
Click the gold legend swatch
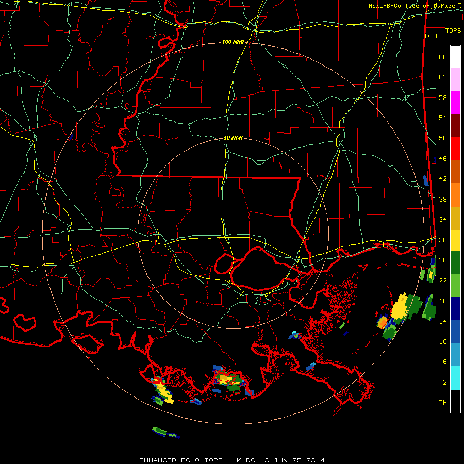[455, 219]
